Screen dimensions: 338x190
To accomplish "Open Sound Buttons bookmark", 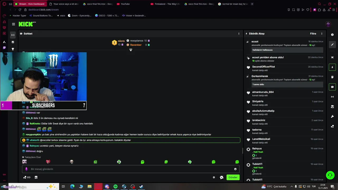I will tap(41, 16).
